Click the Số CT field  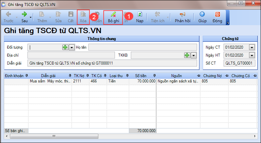[x=239, y=63]
